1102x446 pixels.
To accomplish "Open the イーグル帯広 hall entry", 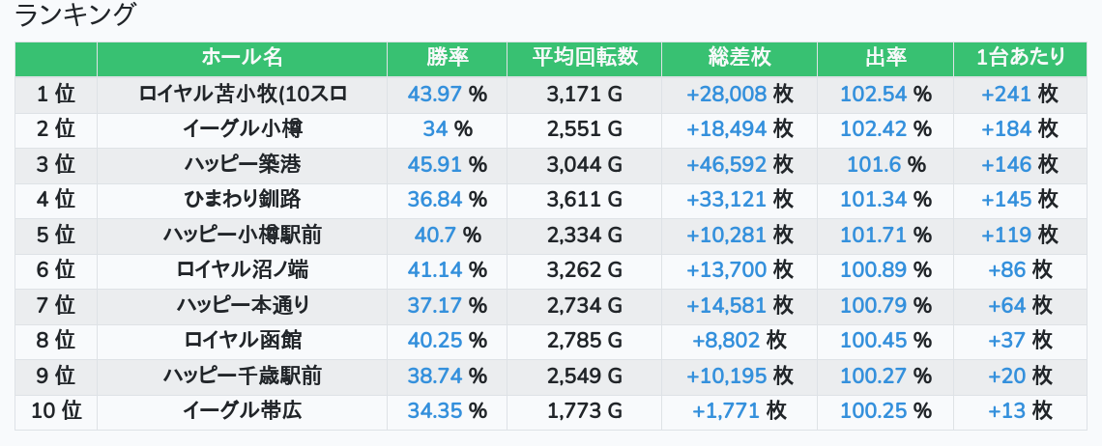I will pyautogui.click(x=242, y=411).
